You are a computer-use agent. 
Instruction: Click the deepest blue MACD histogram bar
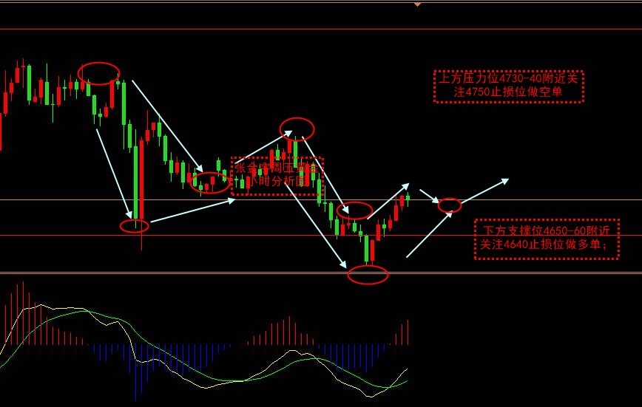(135, 372)
